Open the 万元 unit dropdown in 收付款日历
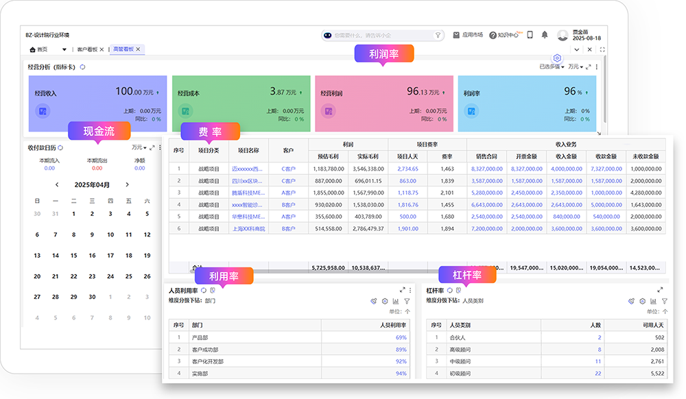Image resolution: width=686 pixels, height=399 pixels. 139,147
